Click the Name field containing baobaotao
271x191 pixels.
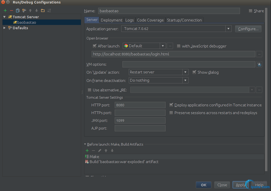pos(169,11)
